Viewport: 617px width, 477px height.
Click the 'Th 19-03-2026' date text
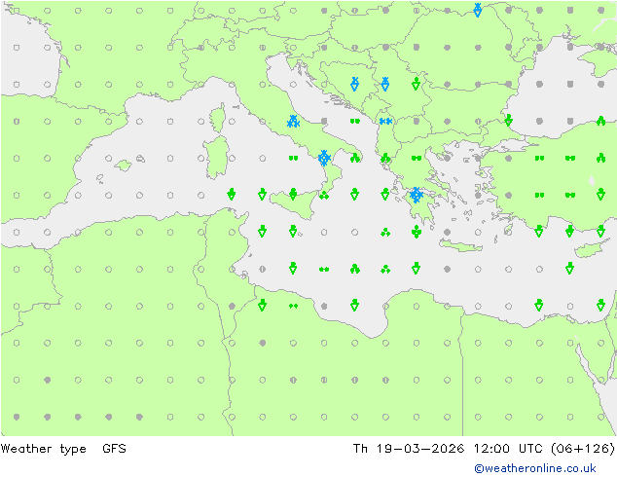click(409, 448)
